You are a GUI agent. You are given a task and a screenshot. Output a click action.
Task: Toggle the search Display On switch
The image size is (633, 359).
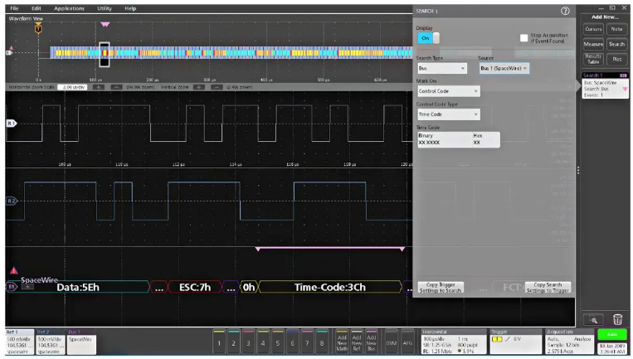(x=428, y=38)
